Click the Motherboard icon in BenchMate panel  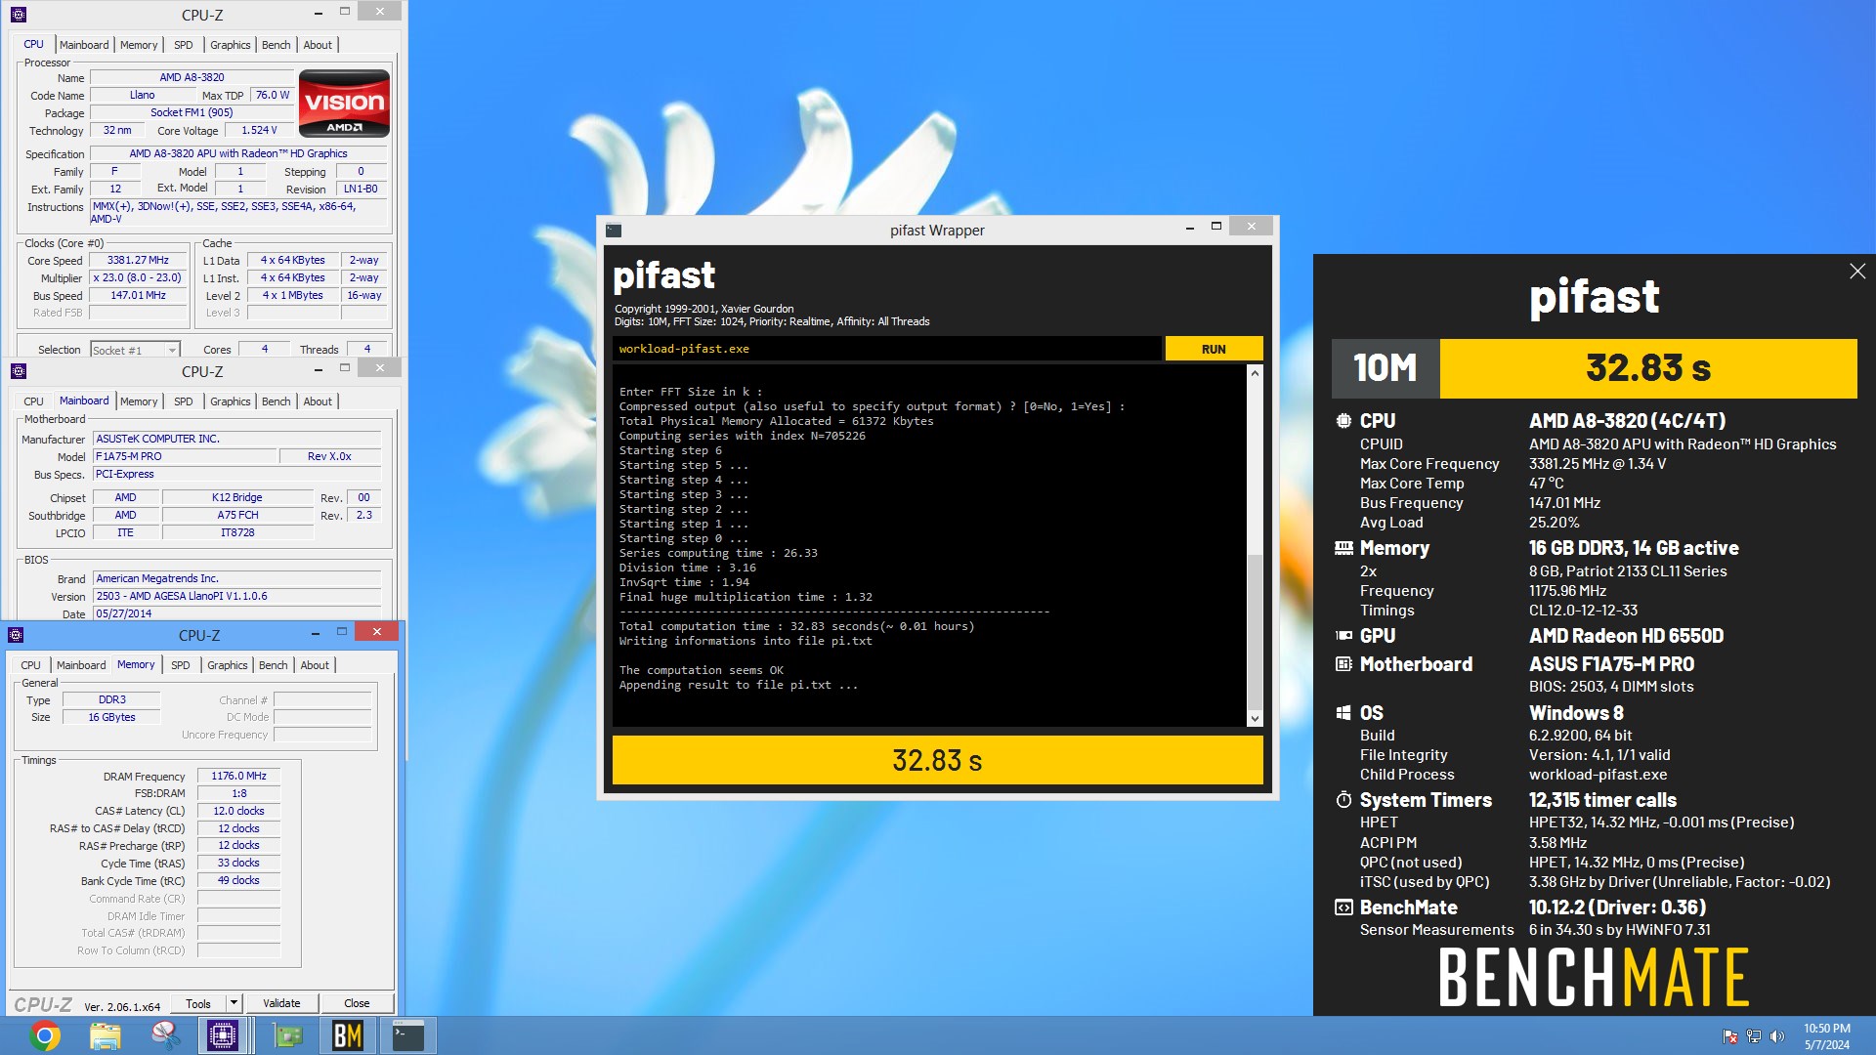click(1344, 664)
